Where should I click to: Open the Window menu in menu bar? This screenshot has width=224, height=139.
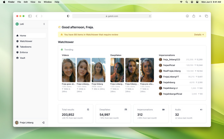click(x=48, y=2)
